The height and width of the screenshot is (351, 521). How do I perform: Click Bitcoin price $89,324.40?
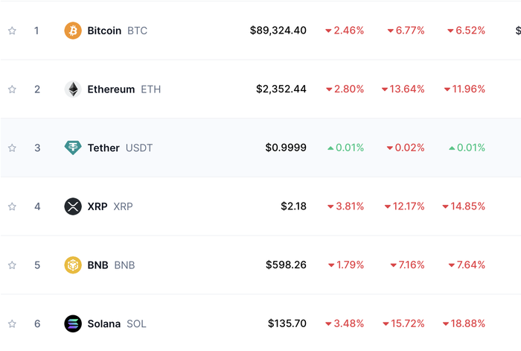[x=278, y=31]
